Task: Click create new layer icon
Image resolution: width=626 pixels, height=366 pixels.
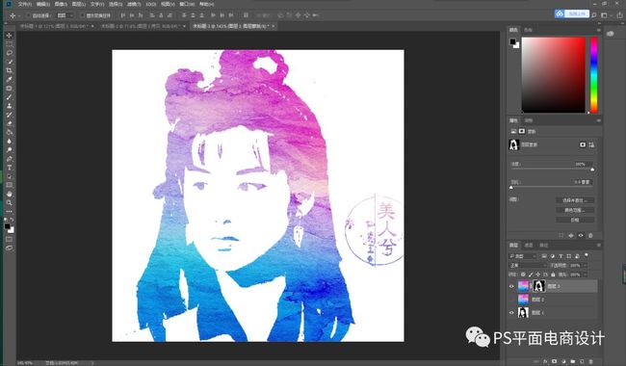Action: point(582,361)
